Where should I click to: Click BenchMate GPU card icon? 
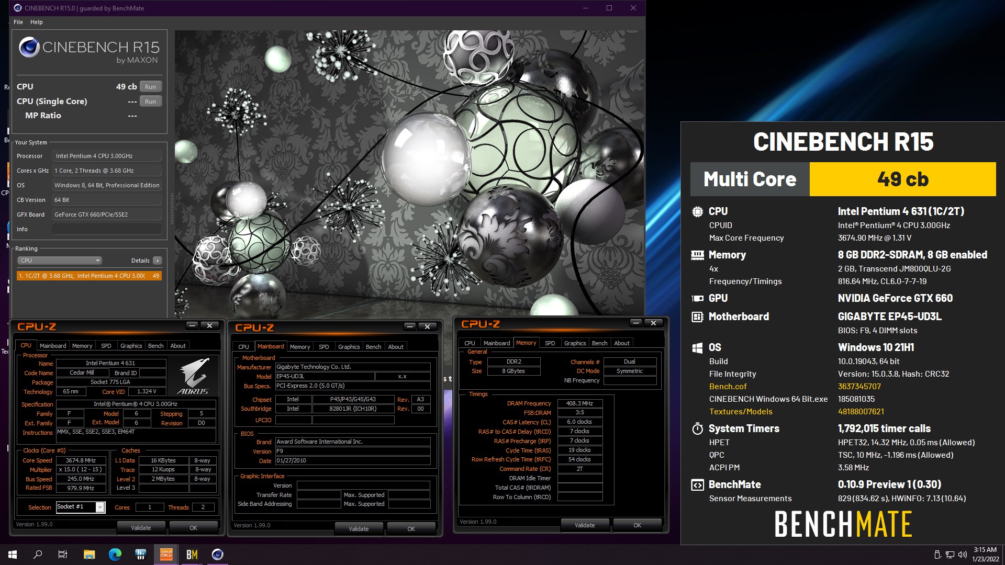(x=697, y=298)
